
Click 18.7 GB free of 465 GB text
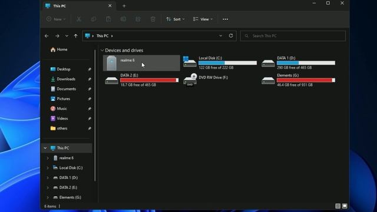tap(138, 85)
